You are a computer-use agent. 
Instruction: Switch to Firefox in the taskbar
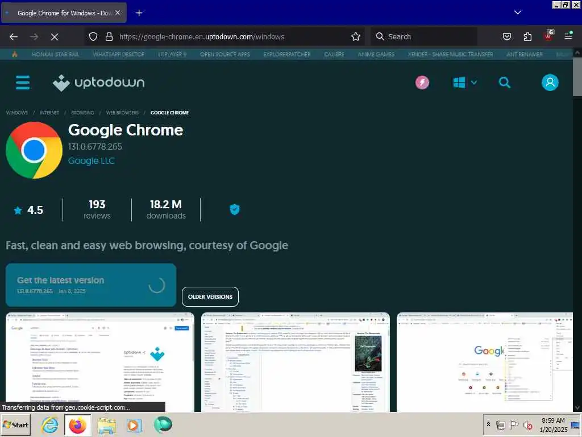[x=77, y=424]
